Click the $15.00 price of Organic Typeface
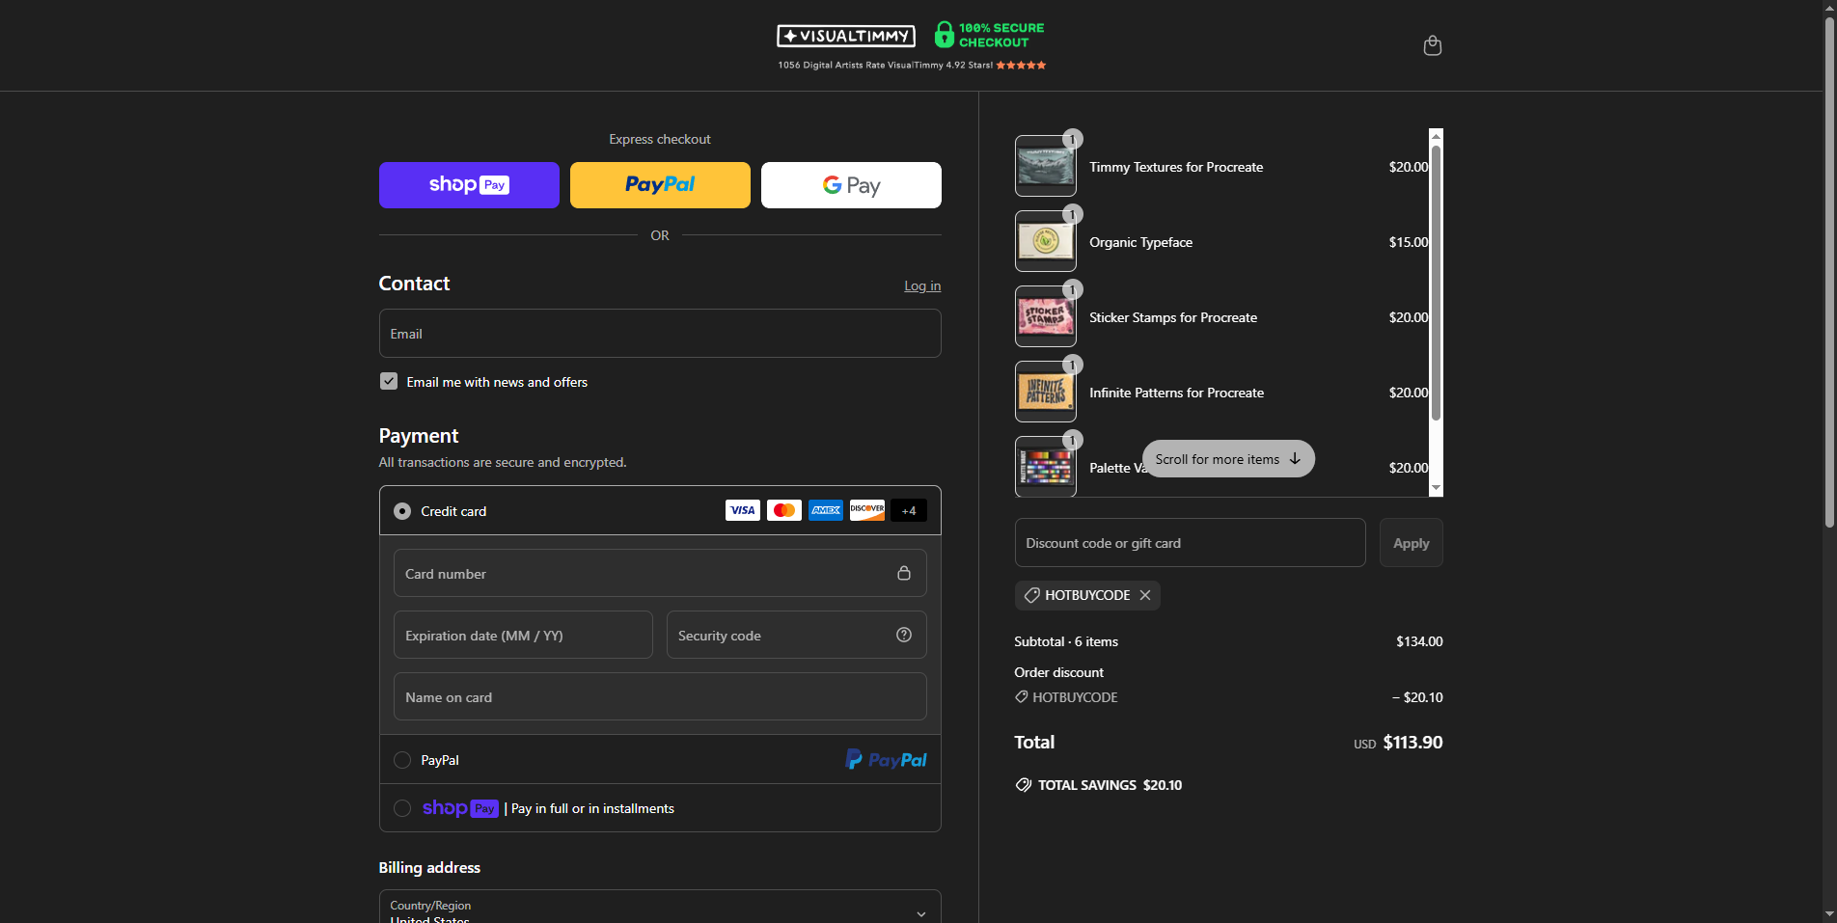 click(1409, 242)
